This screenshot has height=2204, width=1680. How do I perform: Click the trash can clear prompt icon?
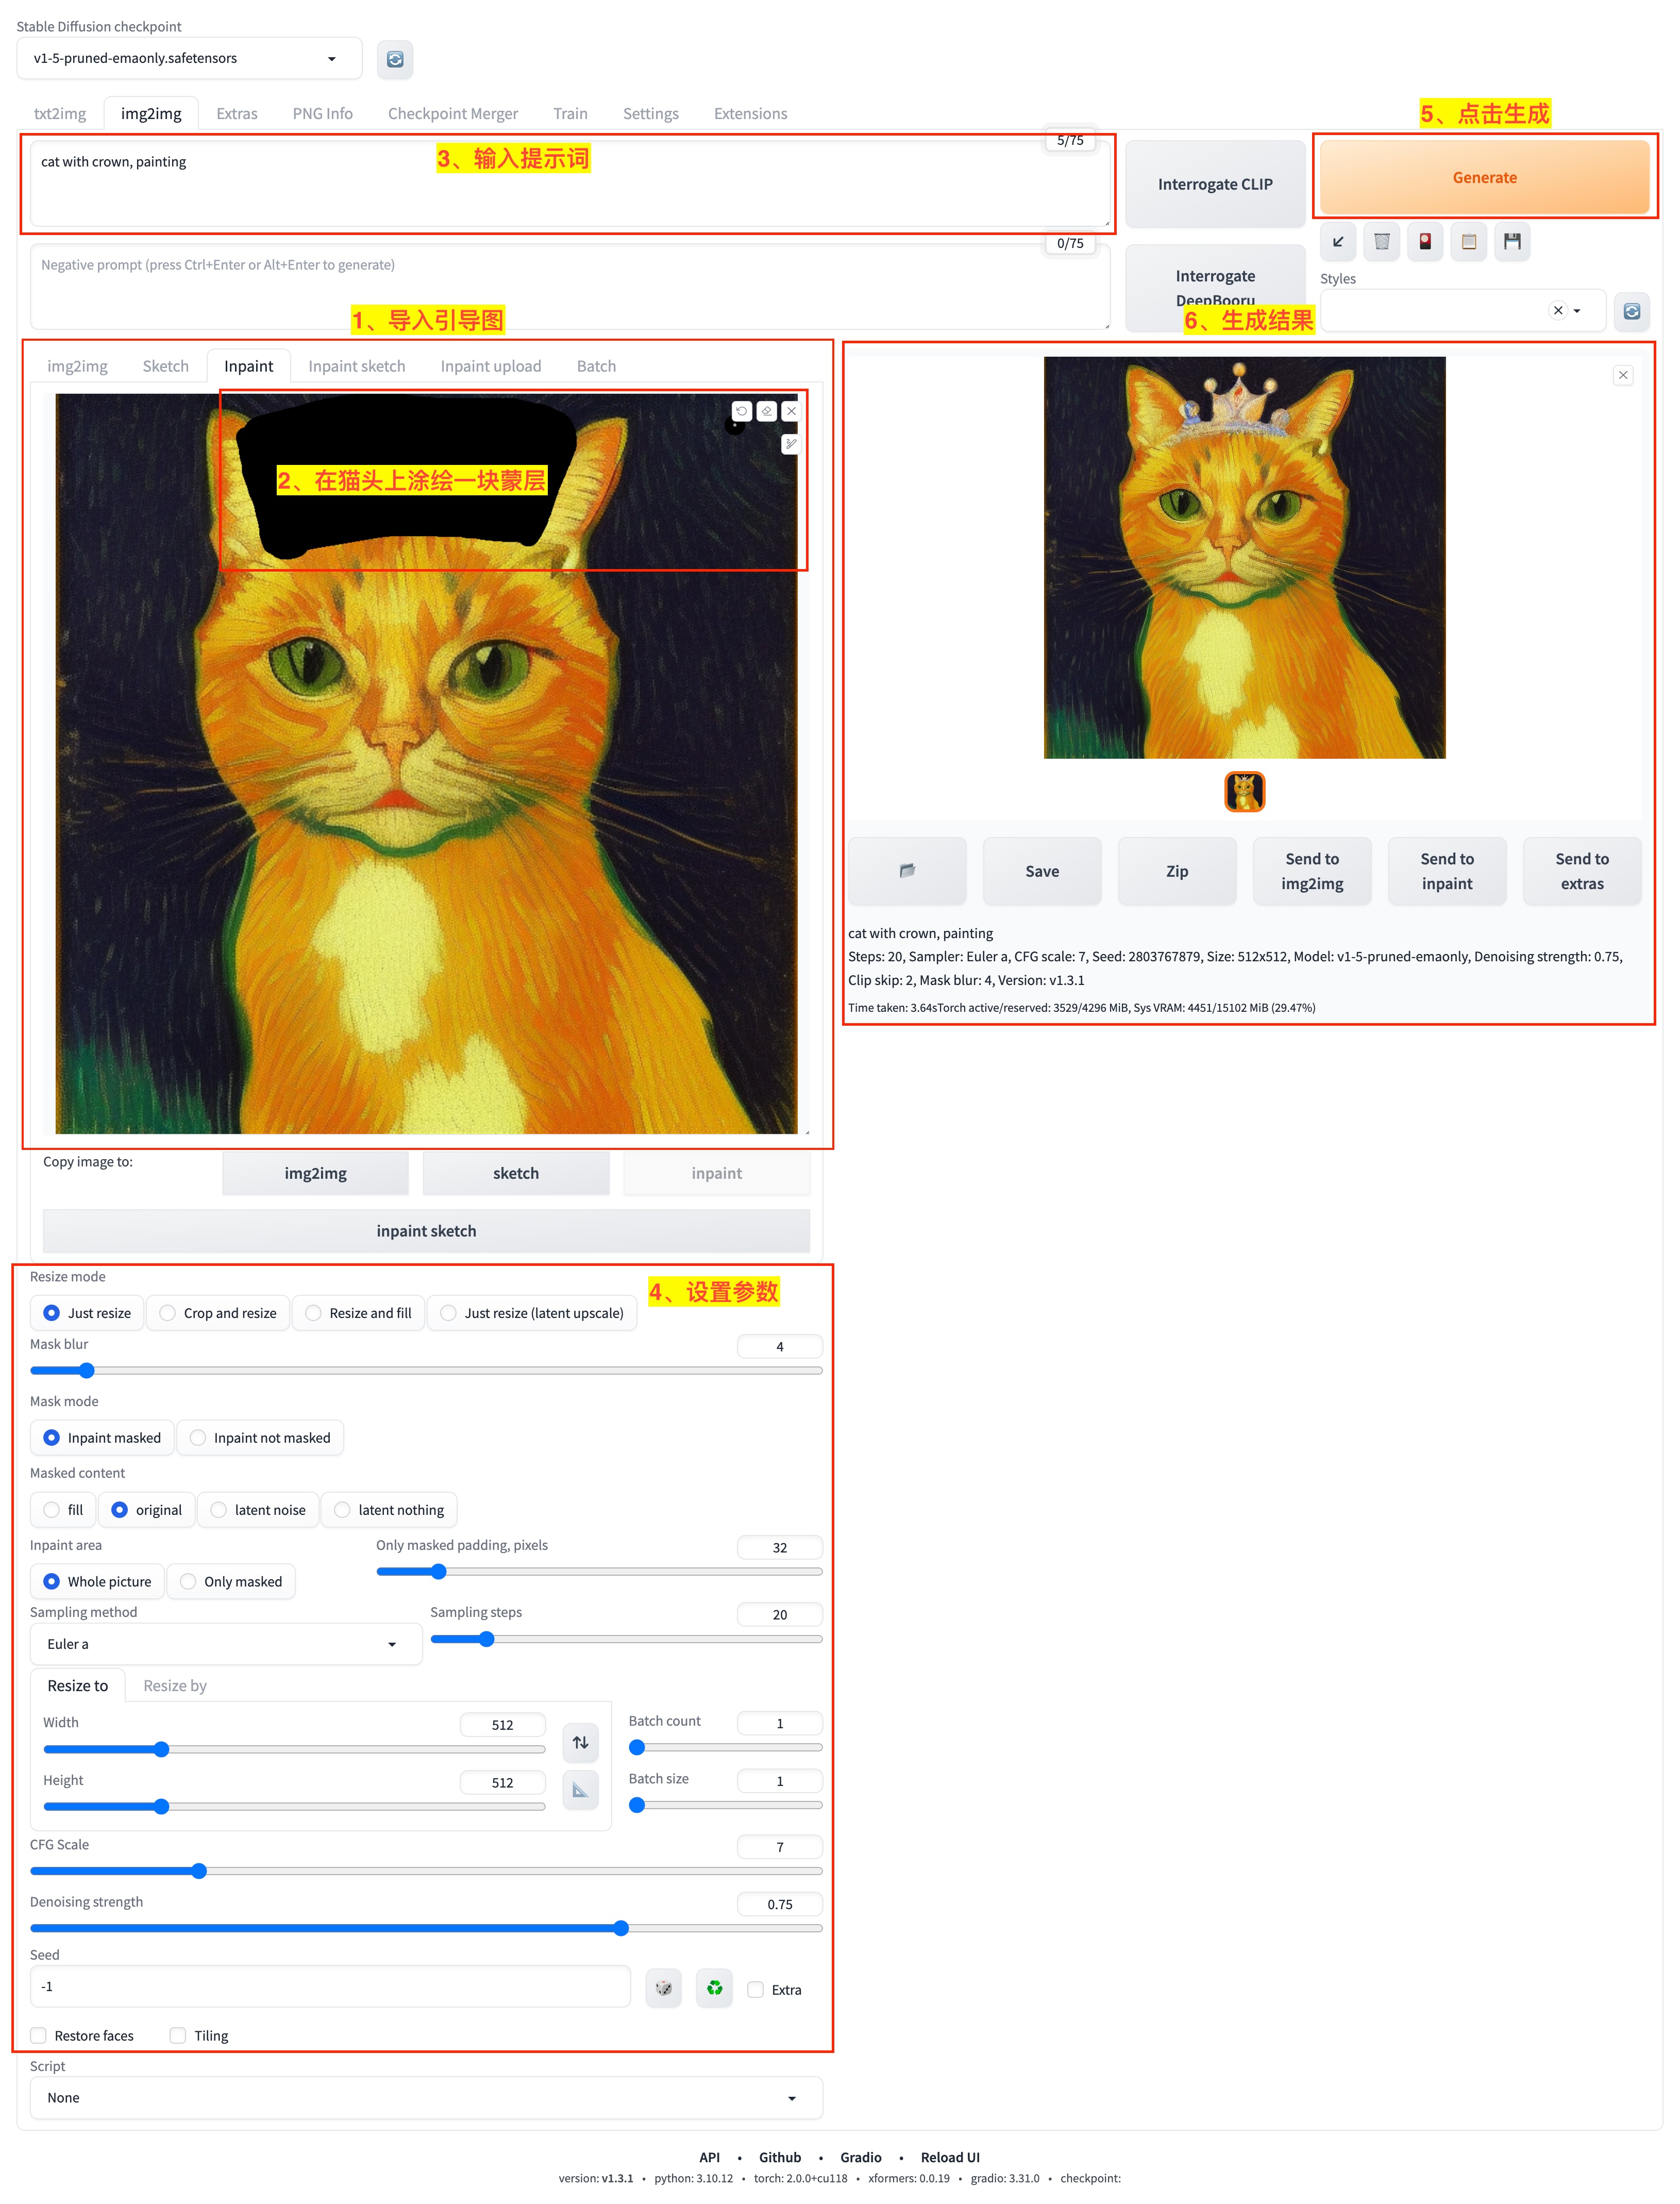(x=1381, y=241)
